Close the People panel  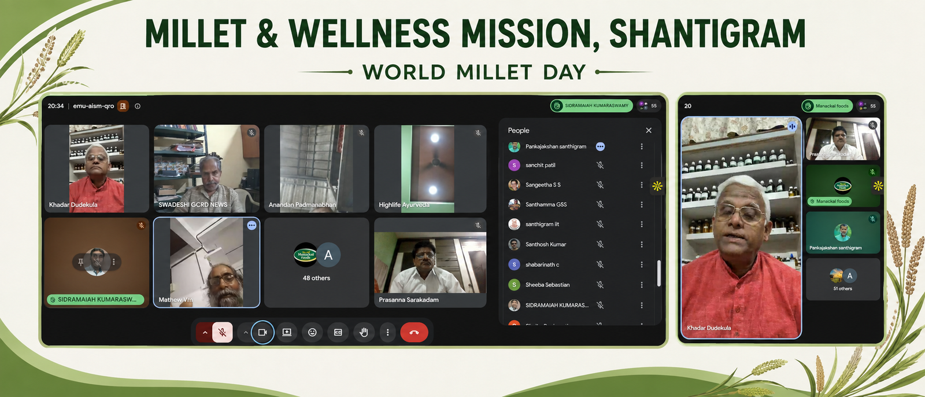pos(649,130)
